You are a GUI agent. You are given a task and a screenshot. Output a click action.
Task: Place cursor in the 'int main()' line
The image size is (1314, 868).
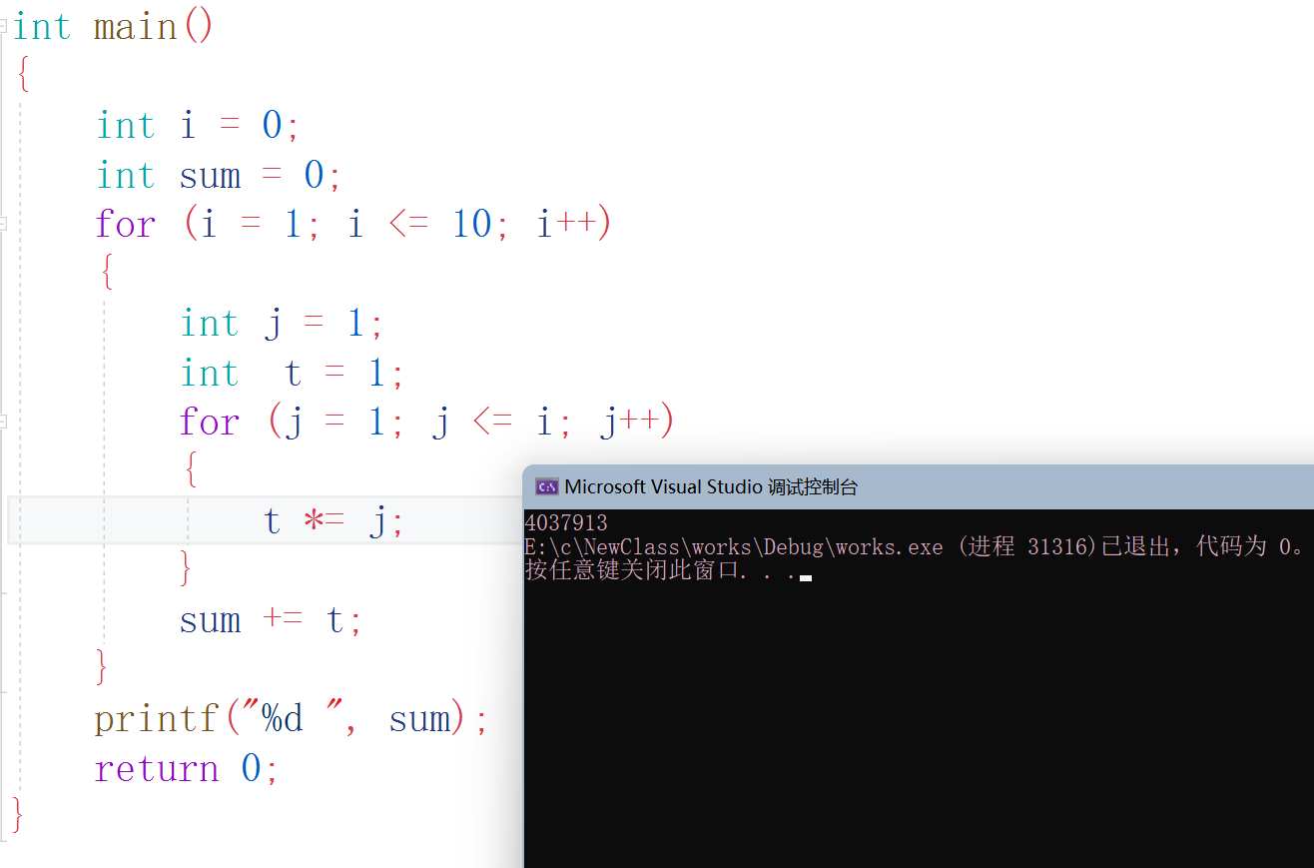click(x=113, y=27)
